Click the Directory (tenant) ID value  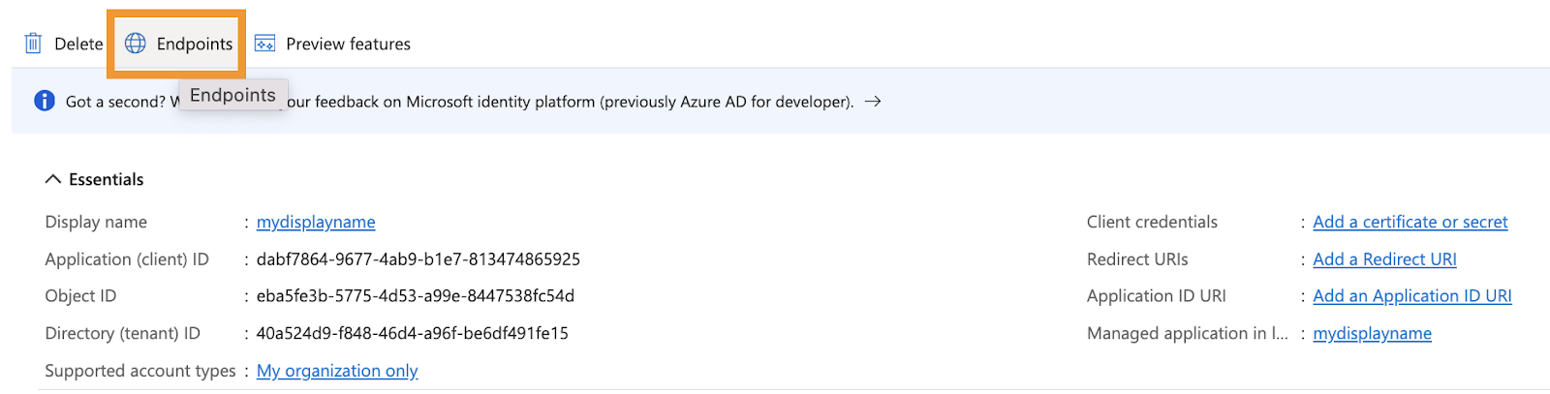[413, 333]
